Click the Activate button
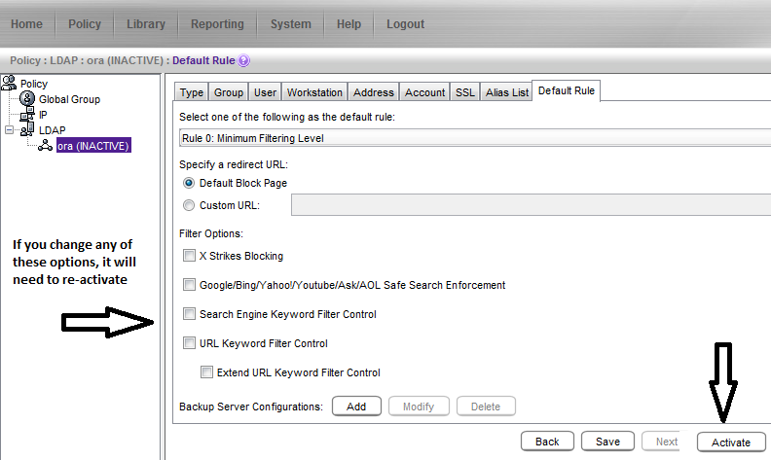Screen dimensions: 771x460 [x=730, y=442]
